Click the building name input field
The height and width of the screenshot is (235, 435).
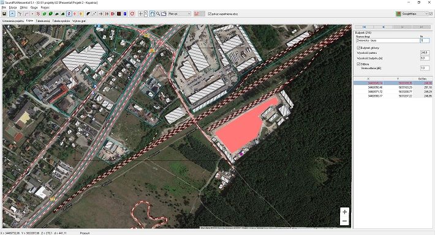click(388, 40)
